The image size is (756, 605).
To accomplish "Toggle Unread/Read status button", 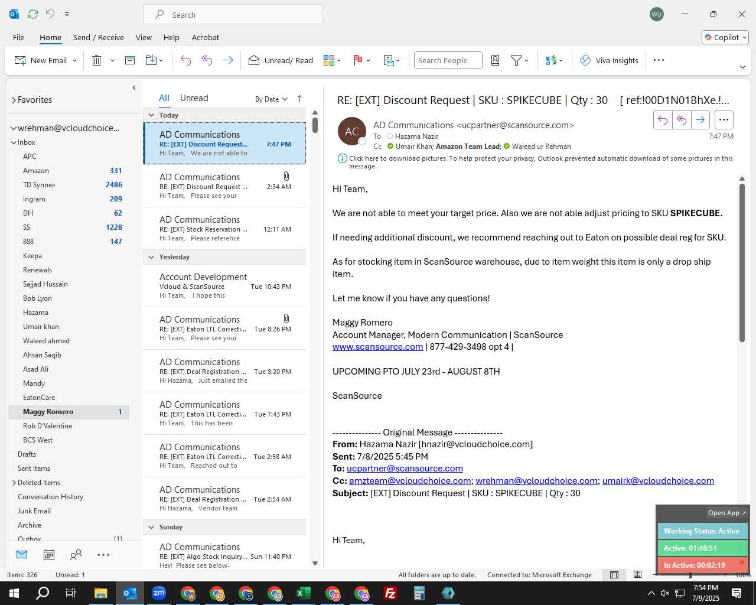I will click(x=281, y=60).
